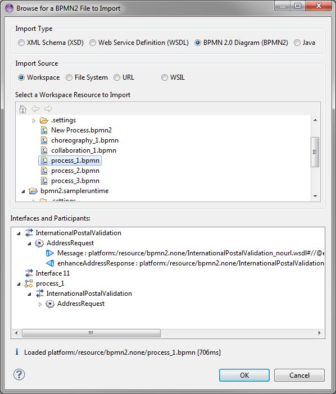
Task: Click the enhanceAddressResponse output message icon
Action: [x=50, y=263]
